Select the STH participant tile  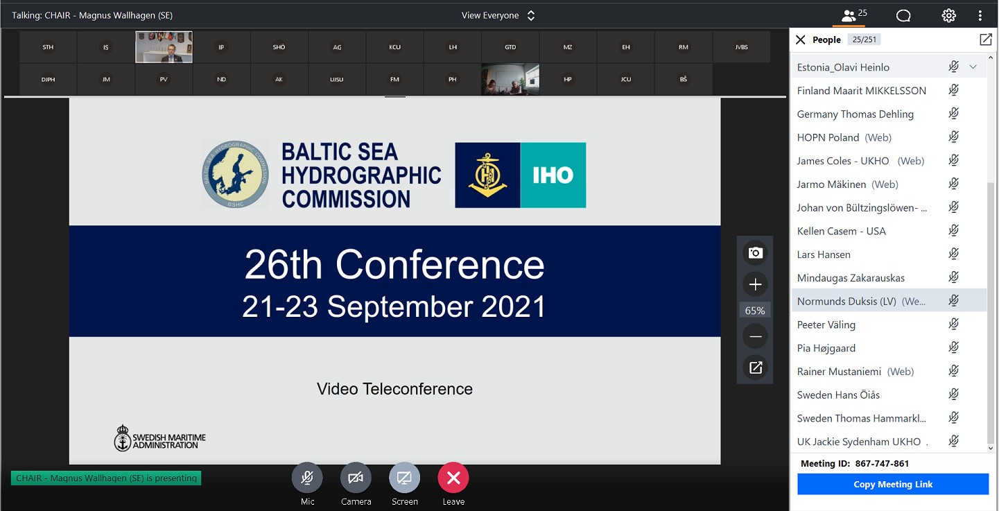(x=48, y=47)
